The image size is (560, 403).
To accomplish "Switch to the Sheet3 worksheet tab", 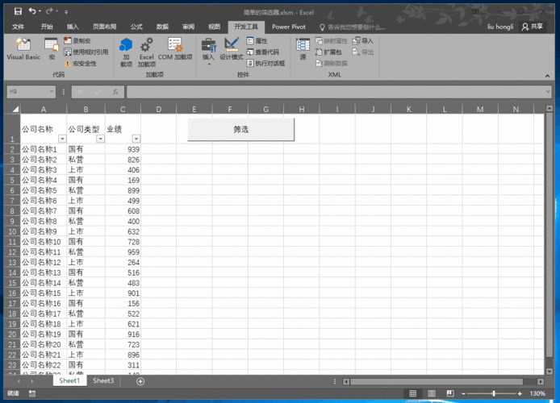I will [x=103, y=381].
